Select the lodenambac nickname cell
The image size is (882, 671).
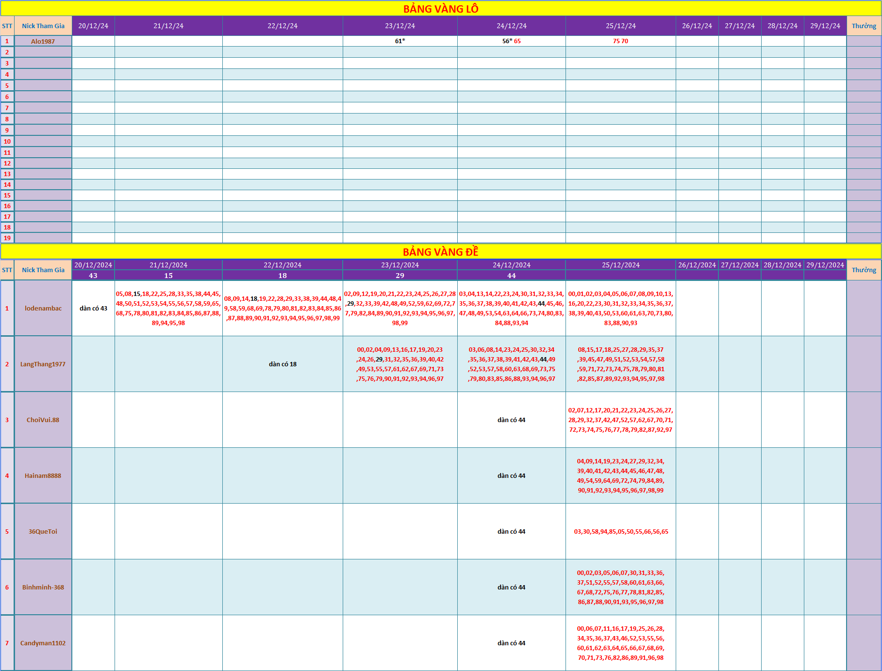pos(43,308)
